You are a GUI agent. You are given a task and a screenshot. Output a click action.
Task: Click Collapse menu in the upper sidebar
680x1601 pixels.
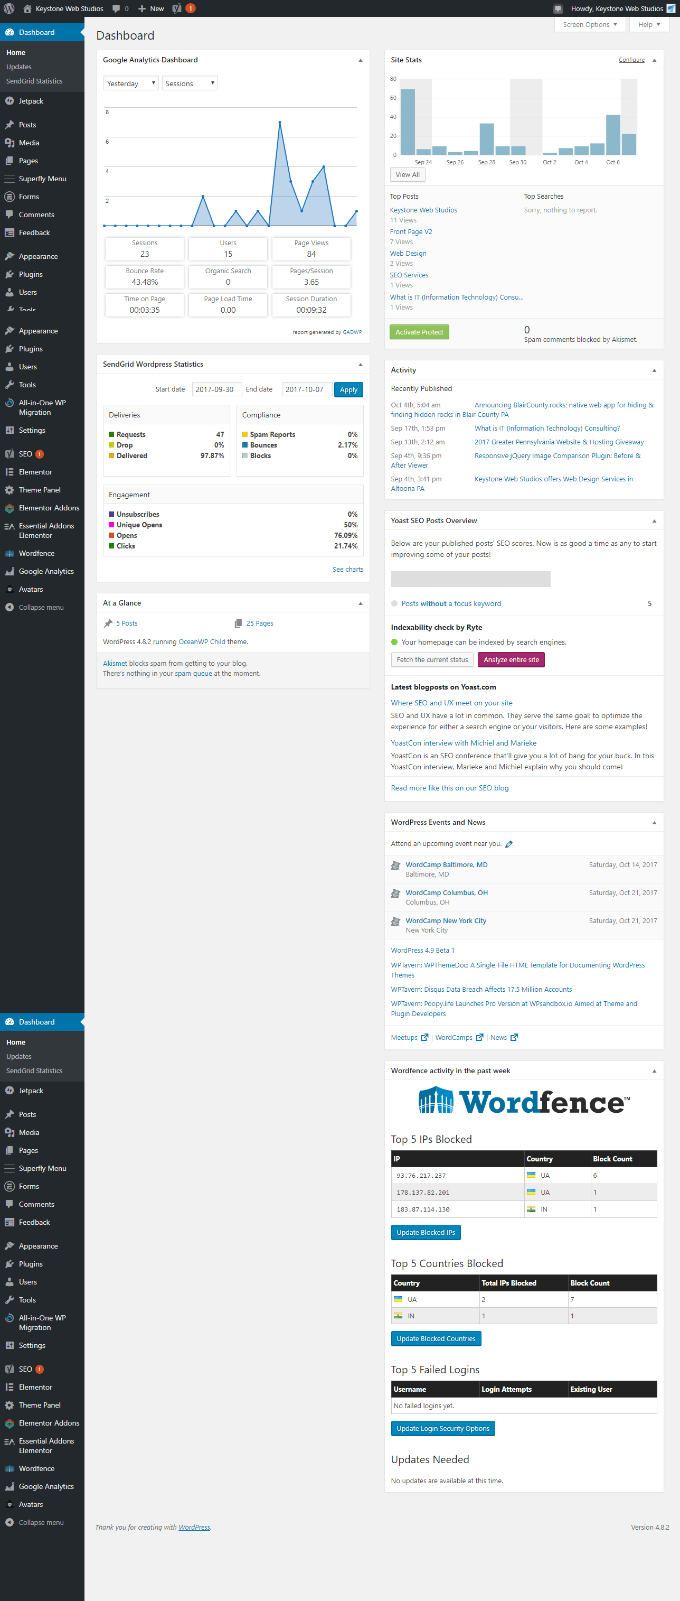coord(42,608)
